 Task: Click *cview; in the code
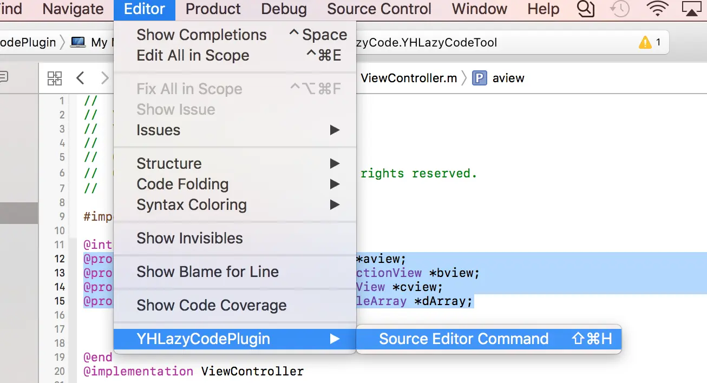click(418, 287)
